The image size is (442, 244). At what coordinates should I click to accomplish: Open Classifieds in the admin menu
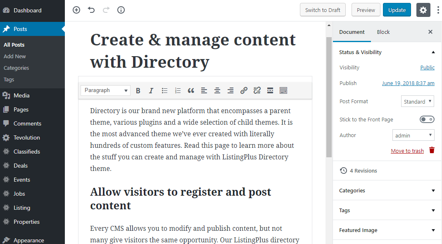[x=32, y=152]
